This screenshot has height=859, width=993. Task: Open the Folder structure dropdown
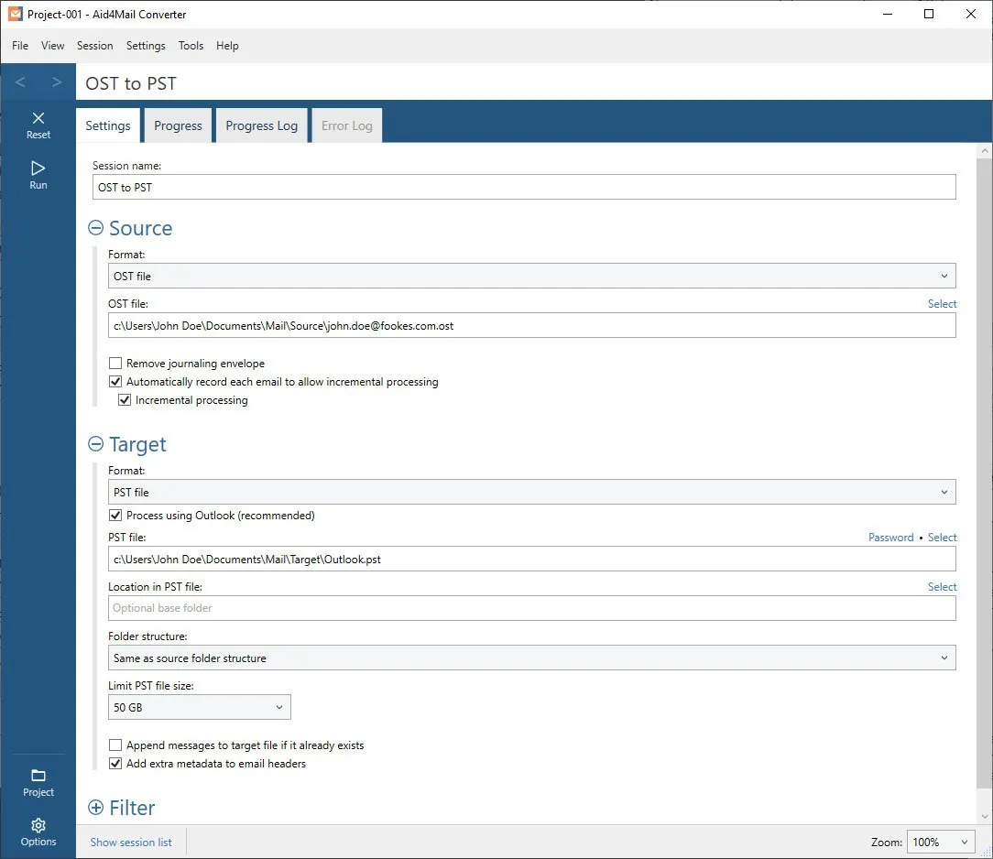pos(531,658)
